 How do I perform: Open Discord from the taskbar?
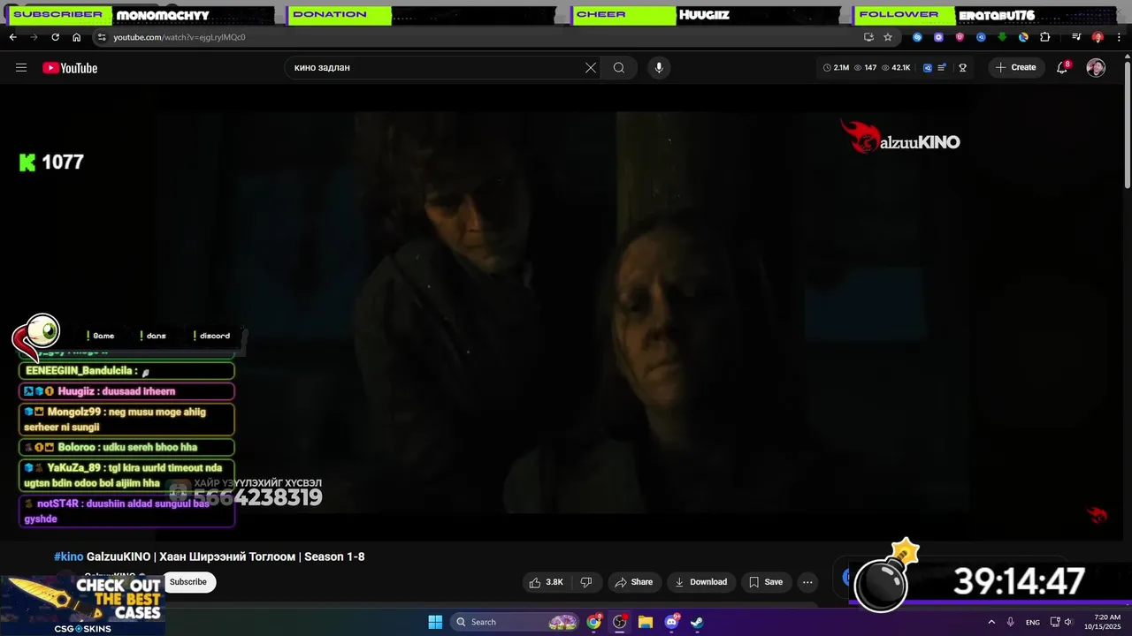pyautogui.click(x=671, y=622)
